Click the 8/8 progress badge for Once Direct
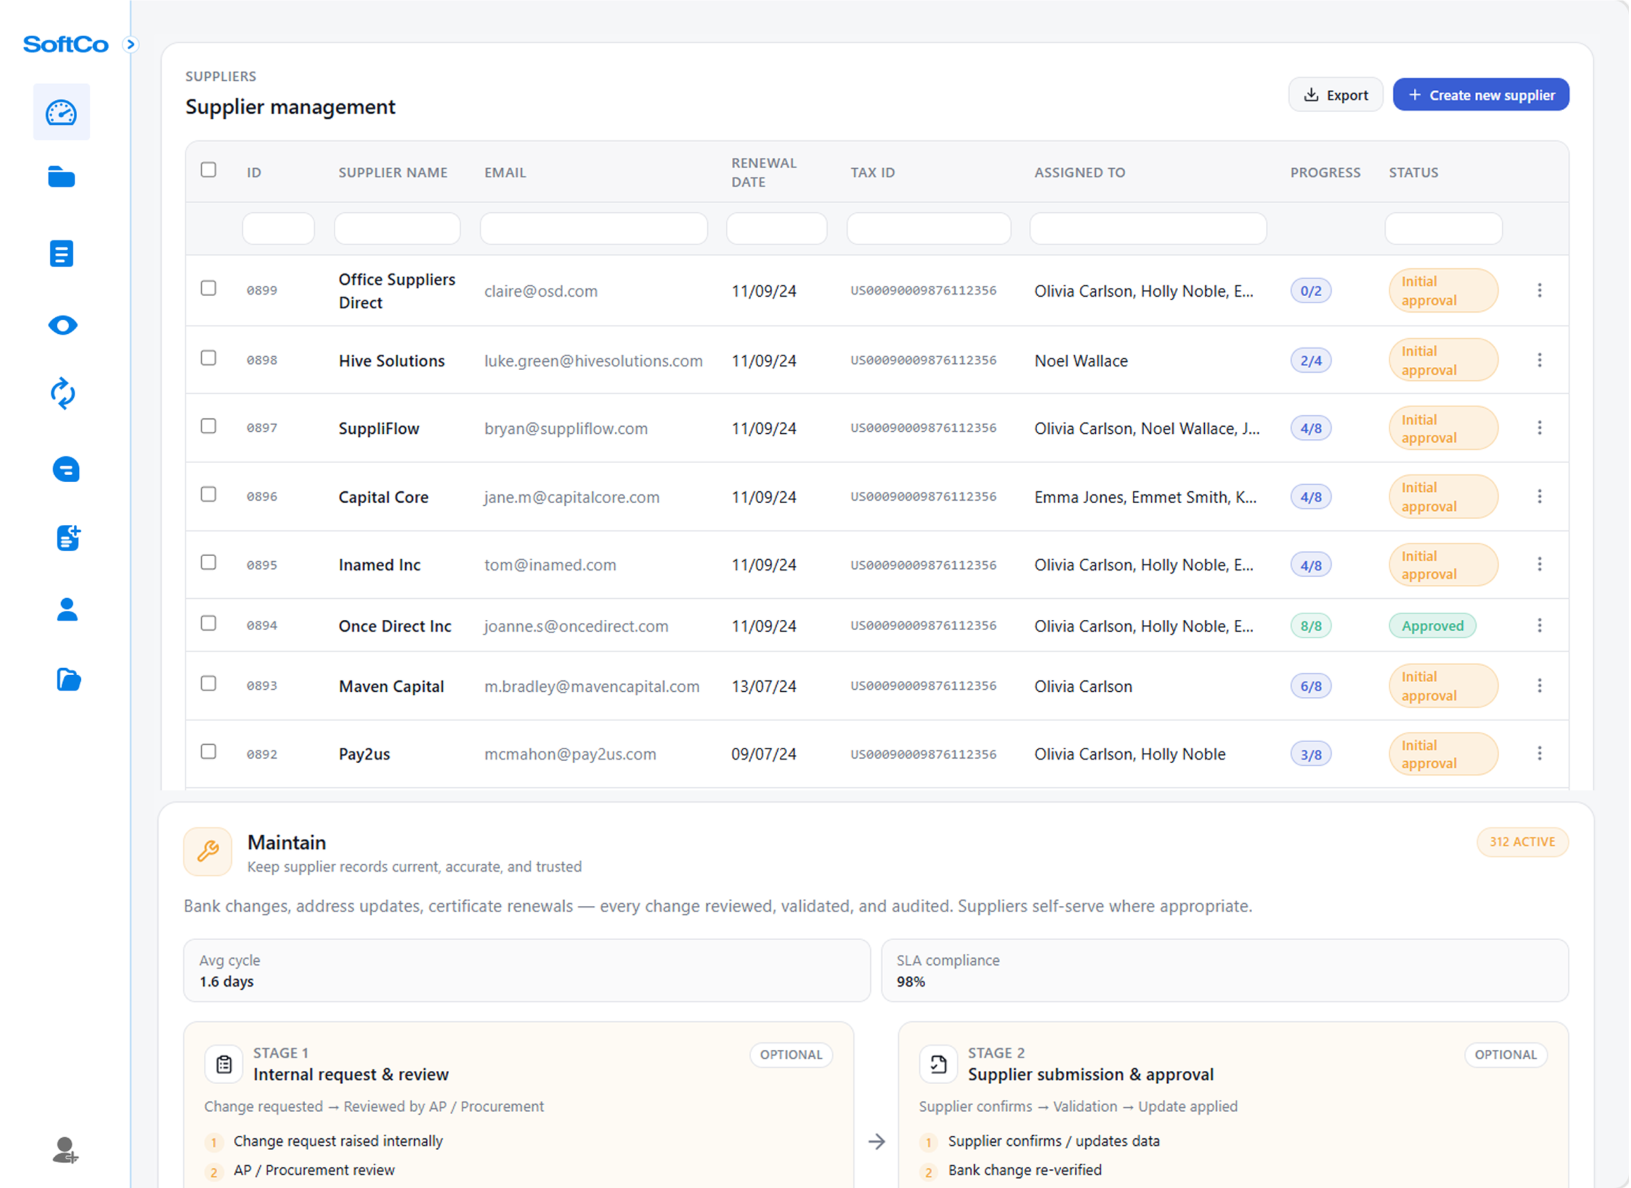Screen dimensions: 1631x1188 pos(1311,626)
